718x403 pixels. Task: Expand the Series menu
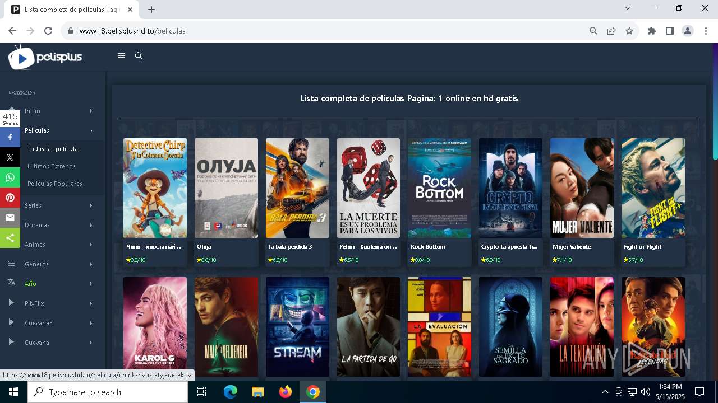[x=53, y=205]
